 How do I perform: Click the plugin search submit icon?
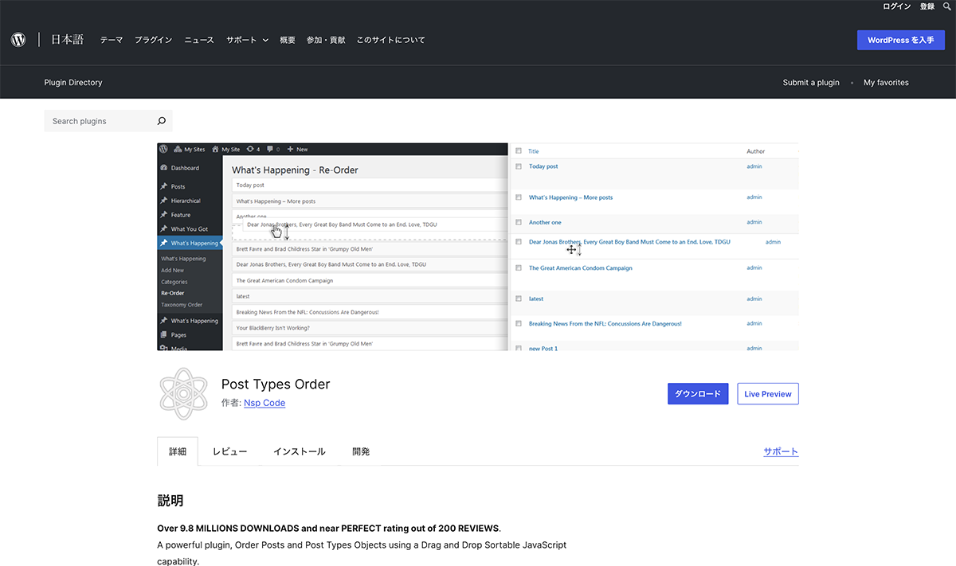point(161,121)
